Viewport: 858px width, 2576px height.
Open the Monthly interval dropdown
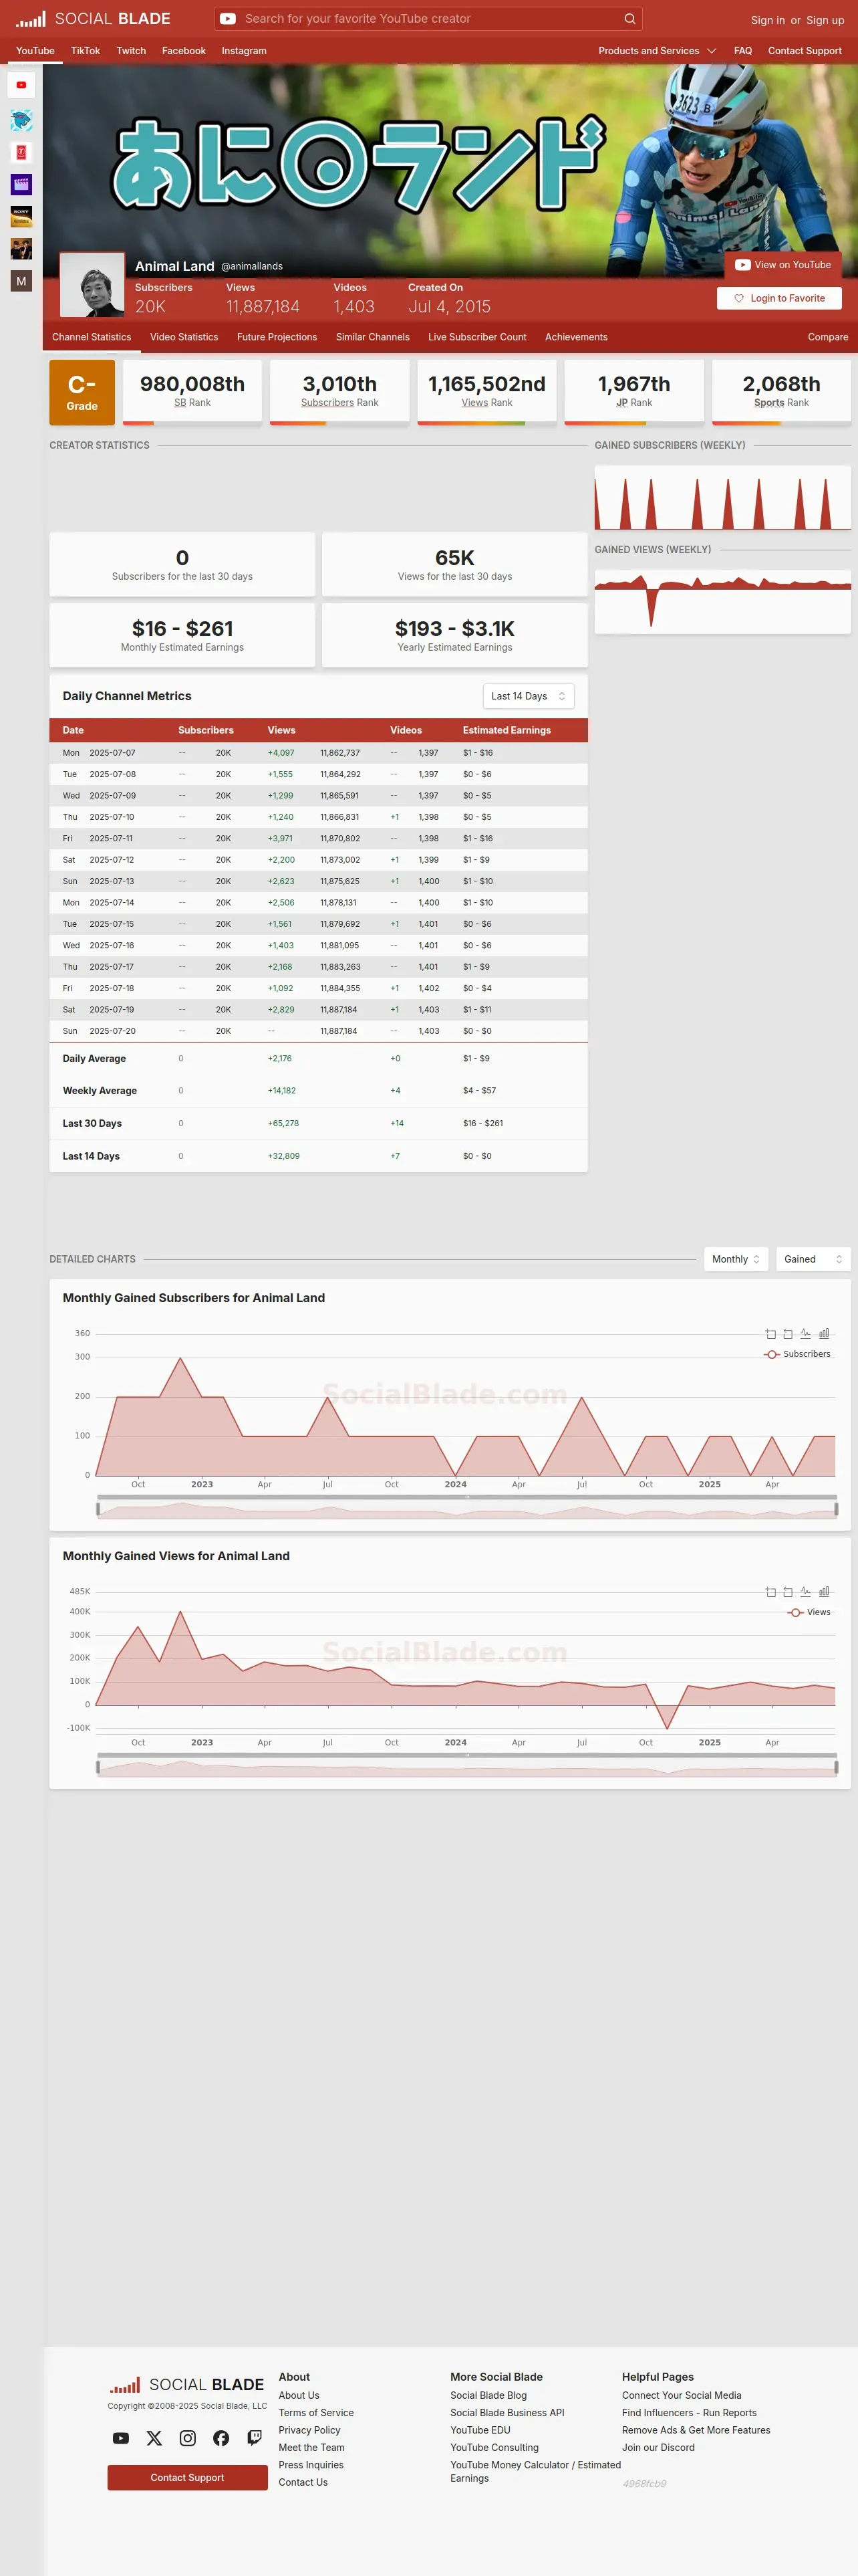click(x=736, y=1259)
